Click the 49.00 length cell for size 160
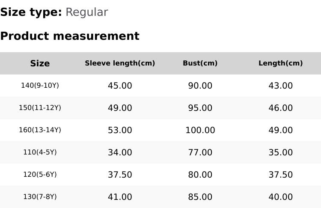The height and width of the screenshot is (208, 321). pyautogui.click(x=280, y=130)
